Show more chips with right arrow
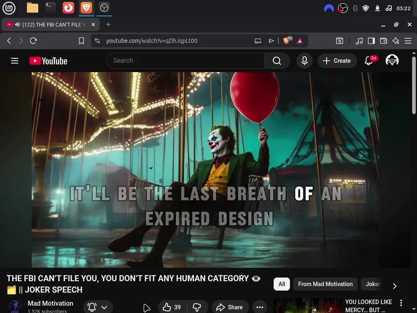The image size is (417, 313). tap(395, 286)
